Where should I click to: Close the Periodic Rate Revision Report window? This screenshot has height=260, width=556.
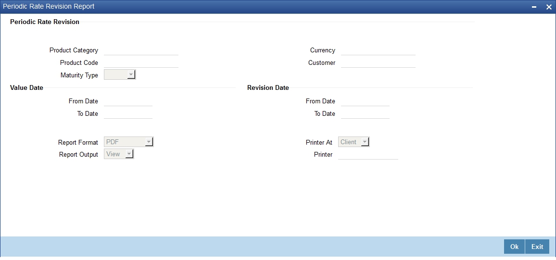click(x=548, y=7)
